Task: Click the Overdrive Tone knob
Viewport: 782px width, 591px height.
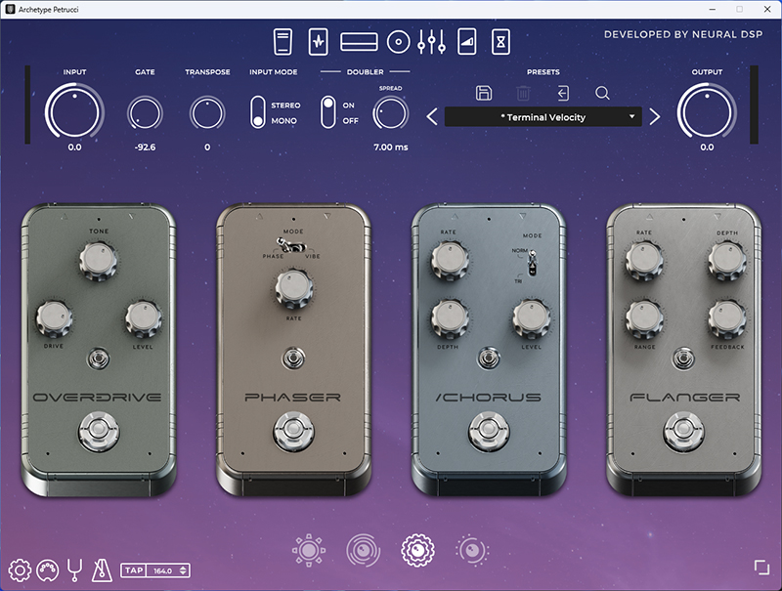Action: [99, 261]
